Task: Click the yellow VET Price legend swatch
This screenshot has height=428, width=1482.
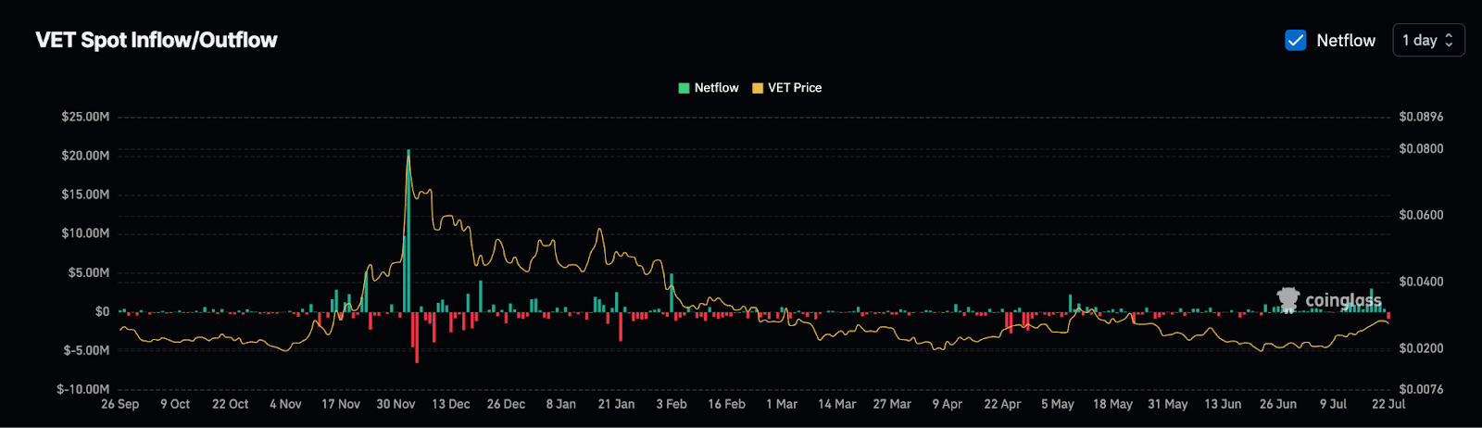Action: point(758,88)
